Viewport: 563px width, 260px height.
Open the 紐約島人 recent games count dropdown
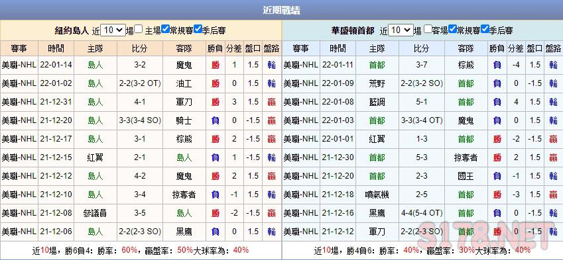coord(113,30)
